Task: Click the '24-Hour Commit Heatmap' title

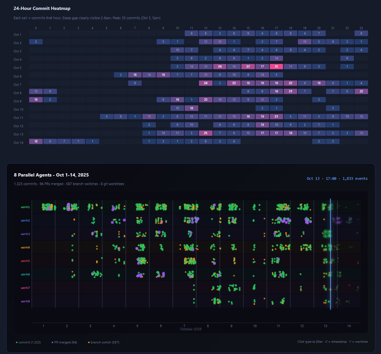Action: [42, 8]
